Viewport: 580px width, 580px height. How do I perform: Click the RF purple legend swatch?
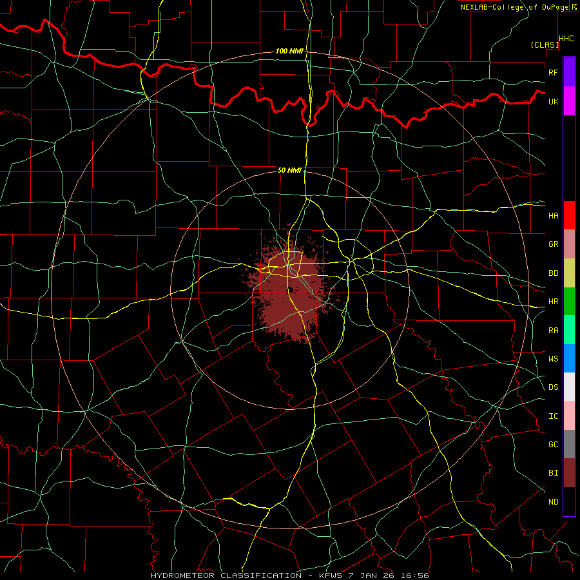click(569, 72)
